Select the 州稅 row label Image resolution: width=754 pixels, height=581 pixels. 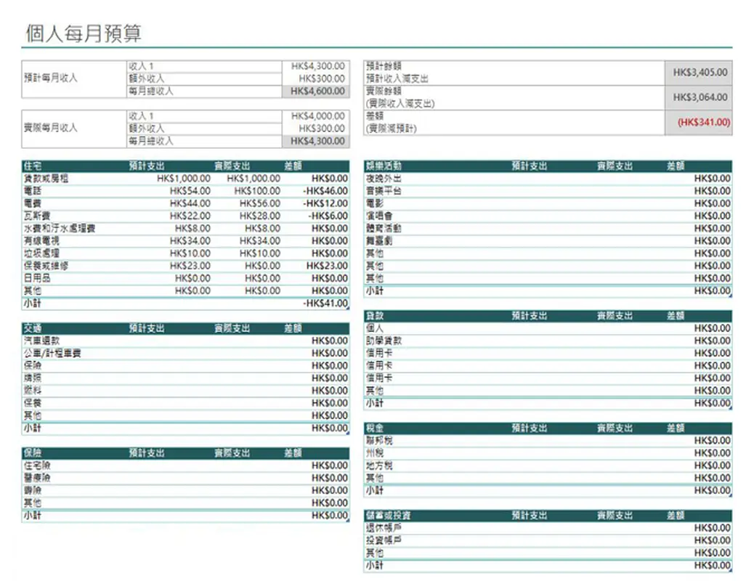(x=375, y=453)
